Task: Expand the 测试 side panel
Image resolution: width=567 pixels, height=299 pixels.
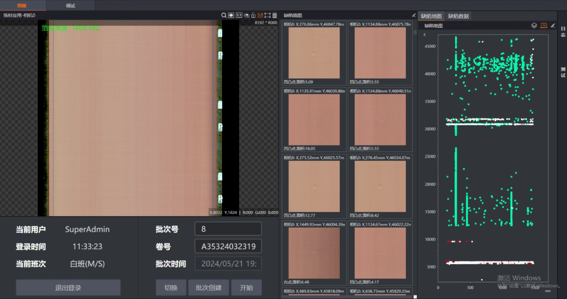Action: (563, 71)
